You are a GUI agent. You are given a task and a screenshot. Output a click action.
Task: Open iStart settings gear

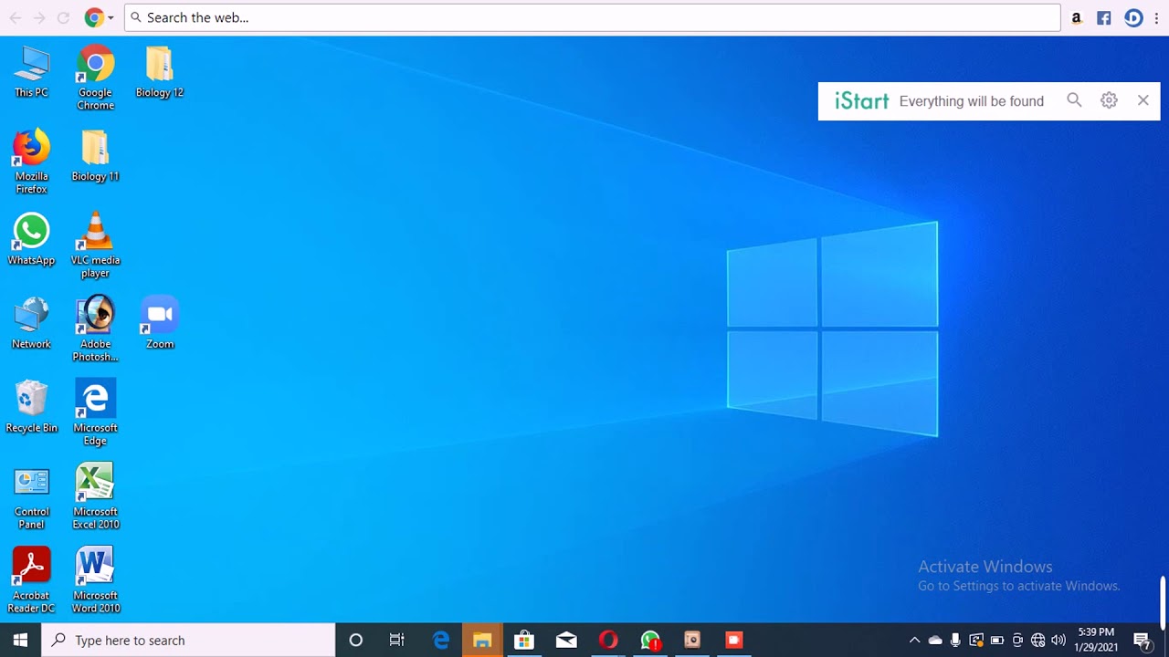1109,100
